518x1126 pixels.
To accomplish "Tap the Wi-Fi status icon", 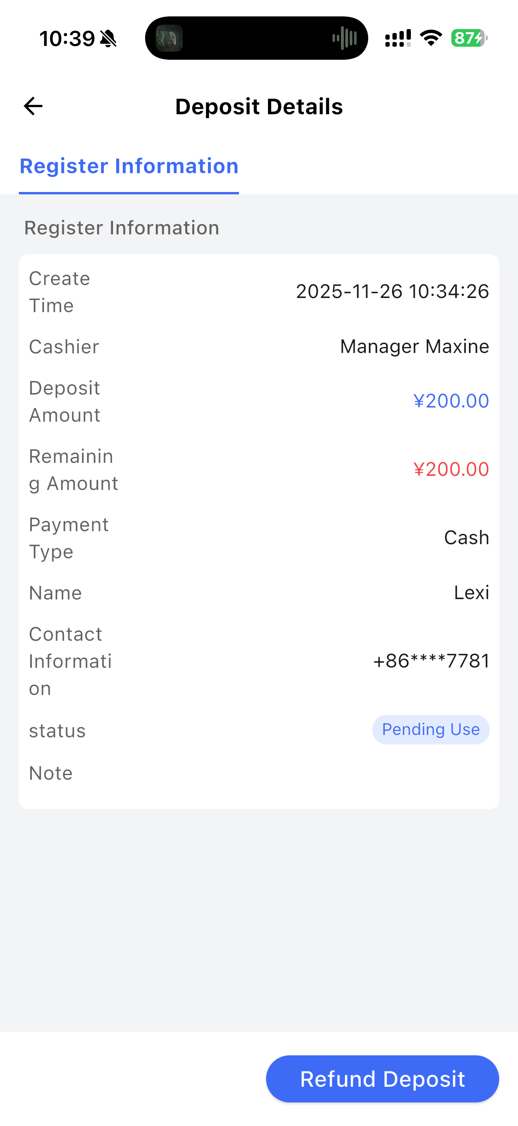I will click(430, 38).
